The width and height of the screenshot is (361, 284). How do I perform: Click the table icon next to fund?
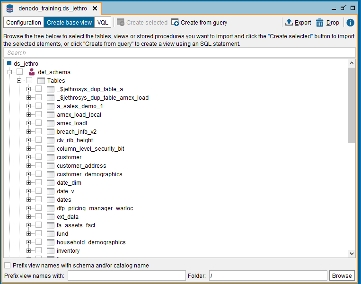(51, 234)
